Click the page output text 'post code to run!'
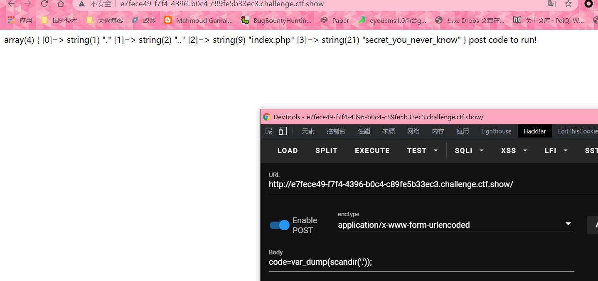This screenshot has width=598, height=281. [503, 40]
